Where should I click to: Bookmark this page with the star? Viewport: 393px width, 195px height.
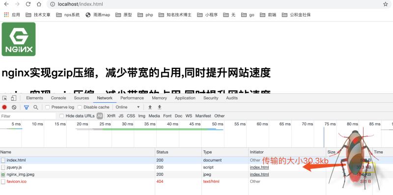[x=386, y=4]
